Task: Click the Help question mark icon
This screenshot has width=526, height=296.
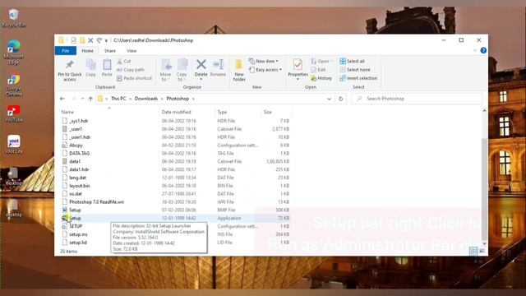Action: point(483,50)
